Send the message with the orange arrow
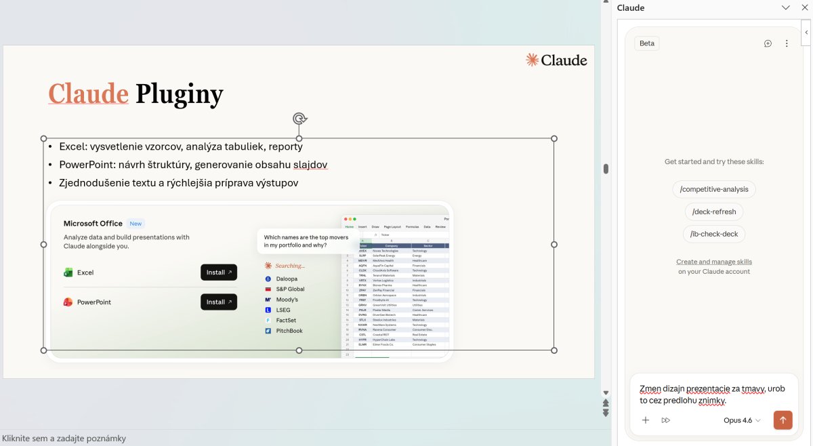Viewport: 813px width, 446px height. tap(783, 420)
